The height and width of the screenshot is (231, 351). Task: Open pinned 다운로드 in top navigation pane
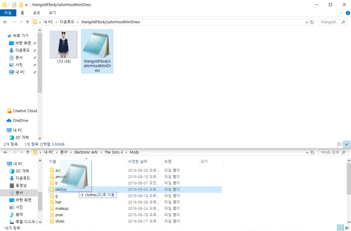click(x=22, y=50)
